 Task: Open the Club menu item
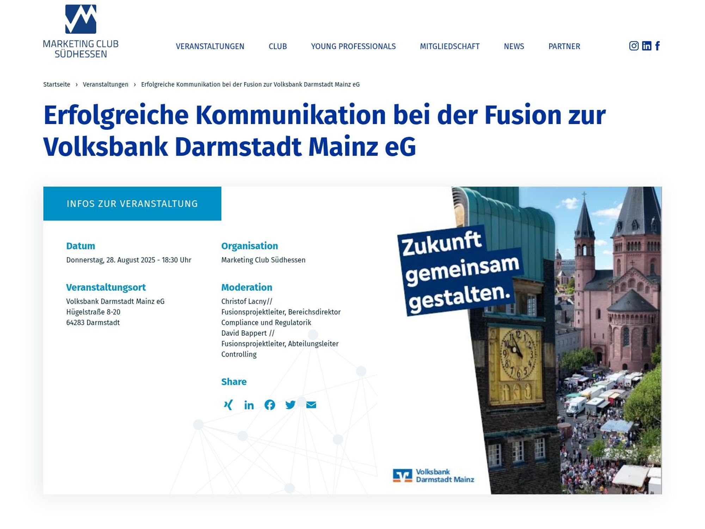tap(278, 46)
